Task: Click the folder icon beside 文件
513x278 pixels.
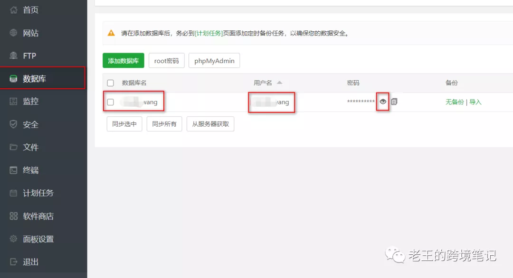Action: click(13, 147)
